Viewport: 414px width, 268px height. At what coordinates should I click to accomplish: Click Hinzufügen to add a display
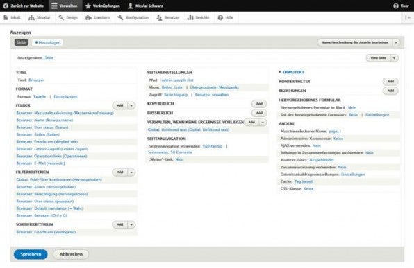pos(47,42)
